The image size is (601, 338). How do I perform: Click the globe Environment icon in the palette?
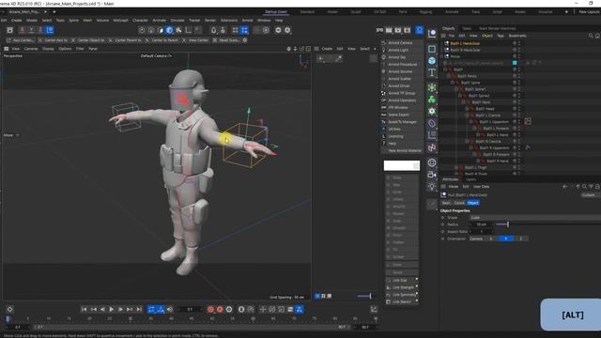[x=432, y=162]
